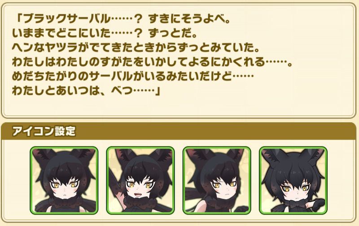Click the line starting いままでどこにいた
Image resolution: width=359 pixels, height=226 pixels.
[105, 34]
